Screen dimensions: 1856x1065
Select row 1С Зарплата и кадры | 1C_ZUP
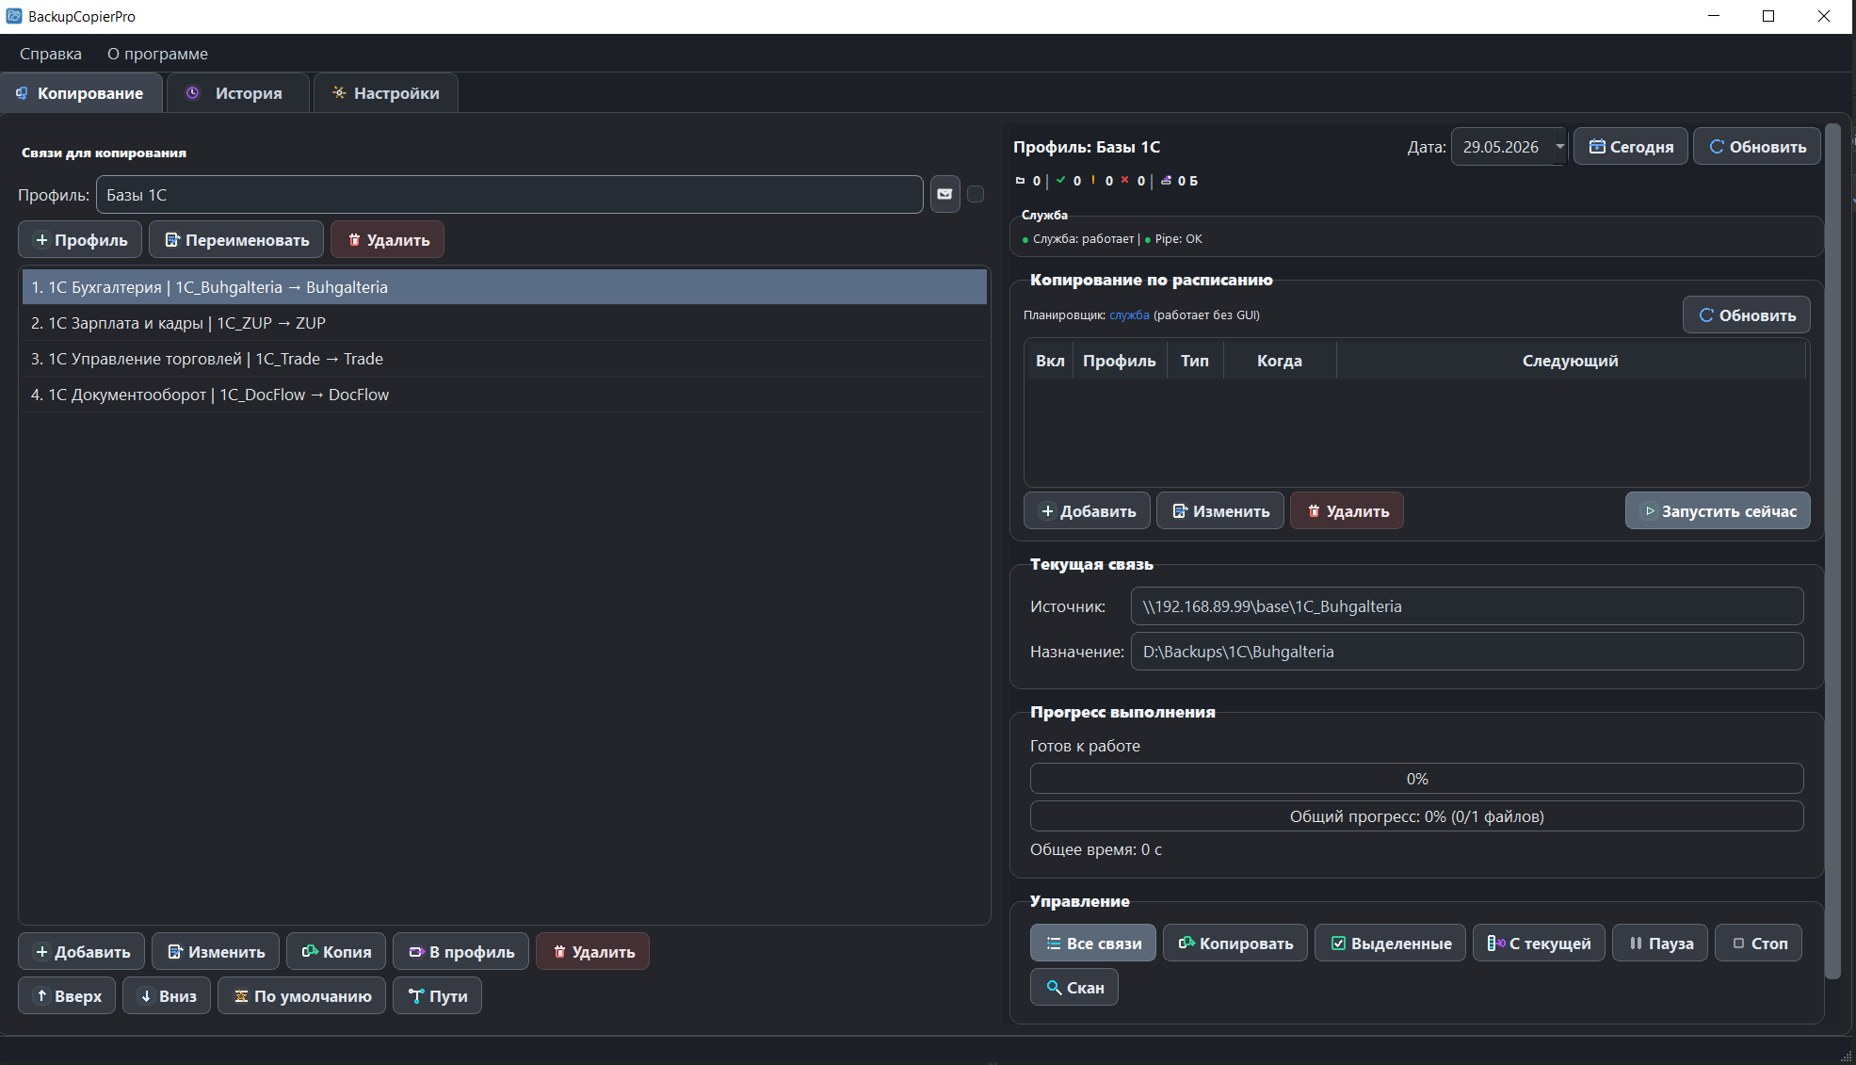(x=505, y=323)
